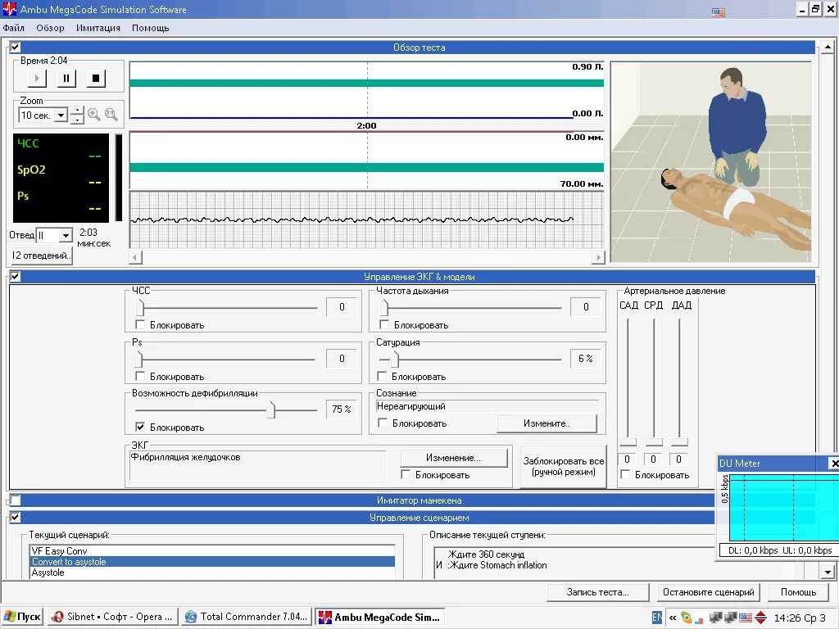
Task: Toggle the Управление ЭКГ & модели panel checkbox
Action: [16, 277]
